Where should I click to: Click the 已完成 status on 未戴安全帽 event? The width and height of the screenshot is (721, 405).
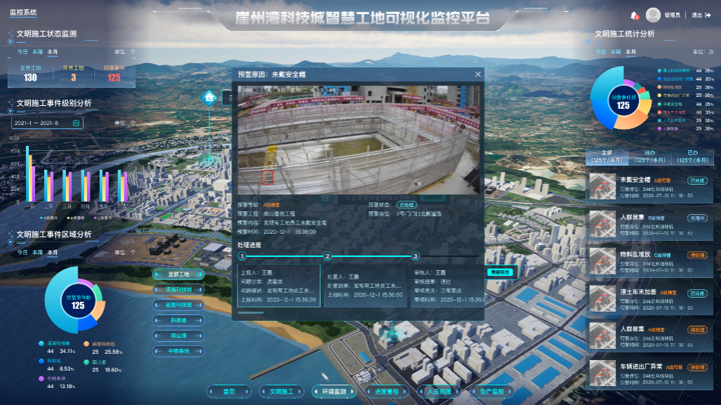[x=696, y=180]
